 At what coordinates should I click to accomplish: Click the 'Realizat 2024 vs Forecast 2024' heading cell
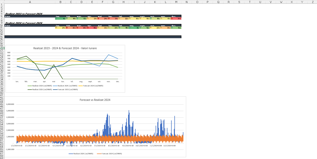tap(24, 23)
